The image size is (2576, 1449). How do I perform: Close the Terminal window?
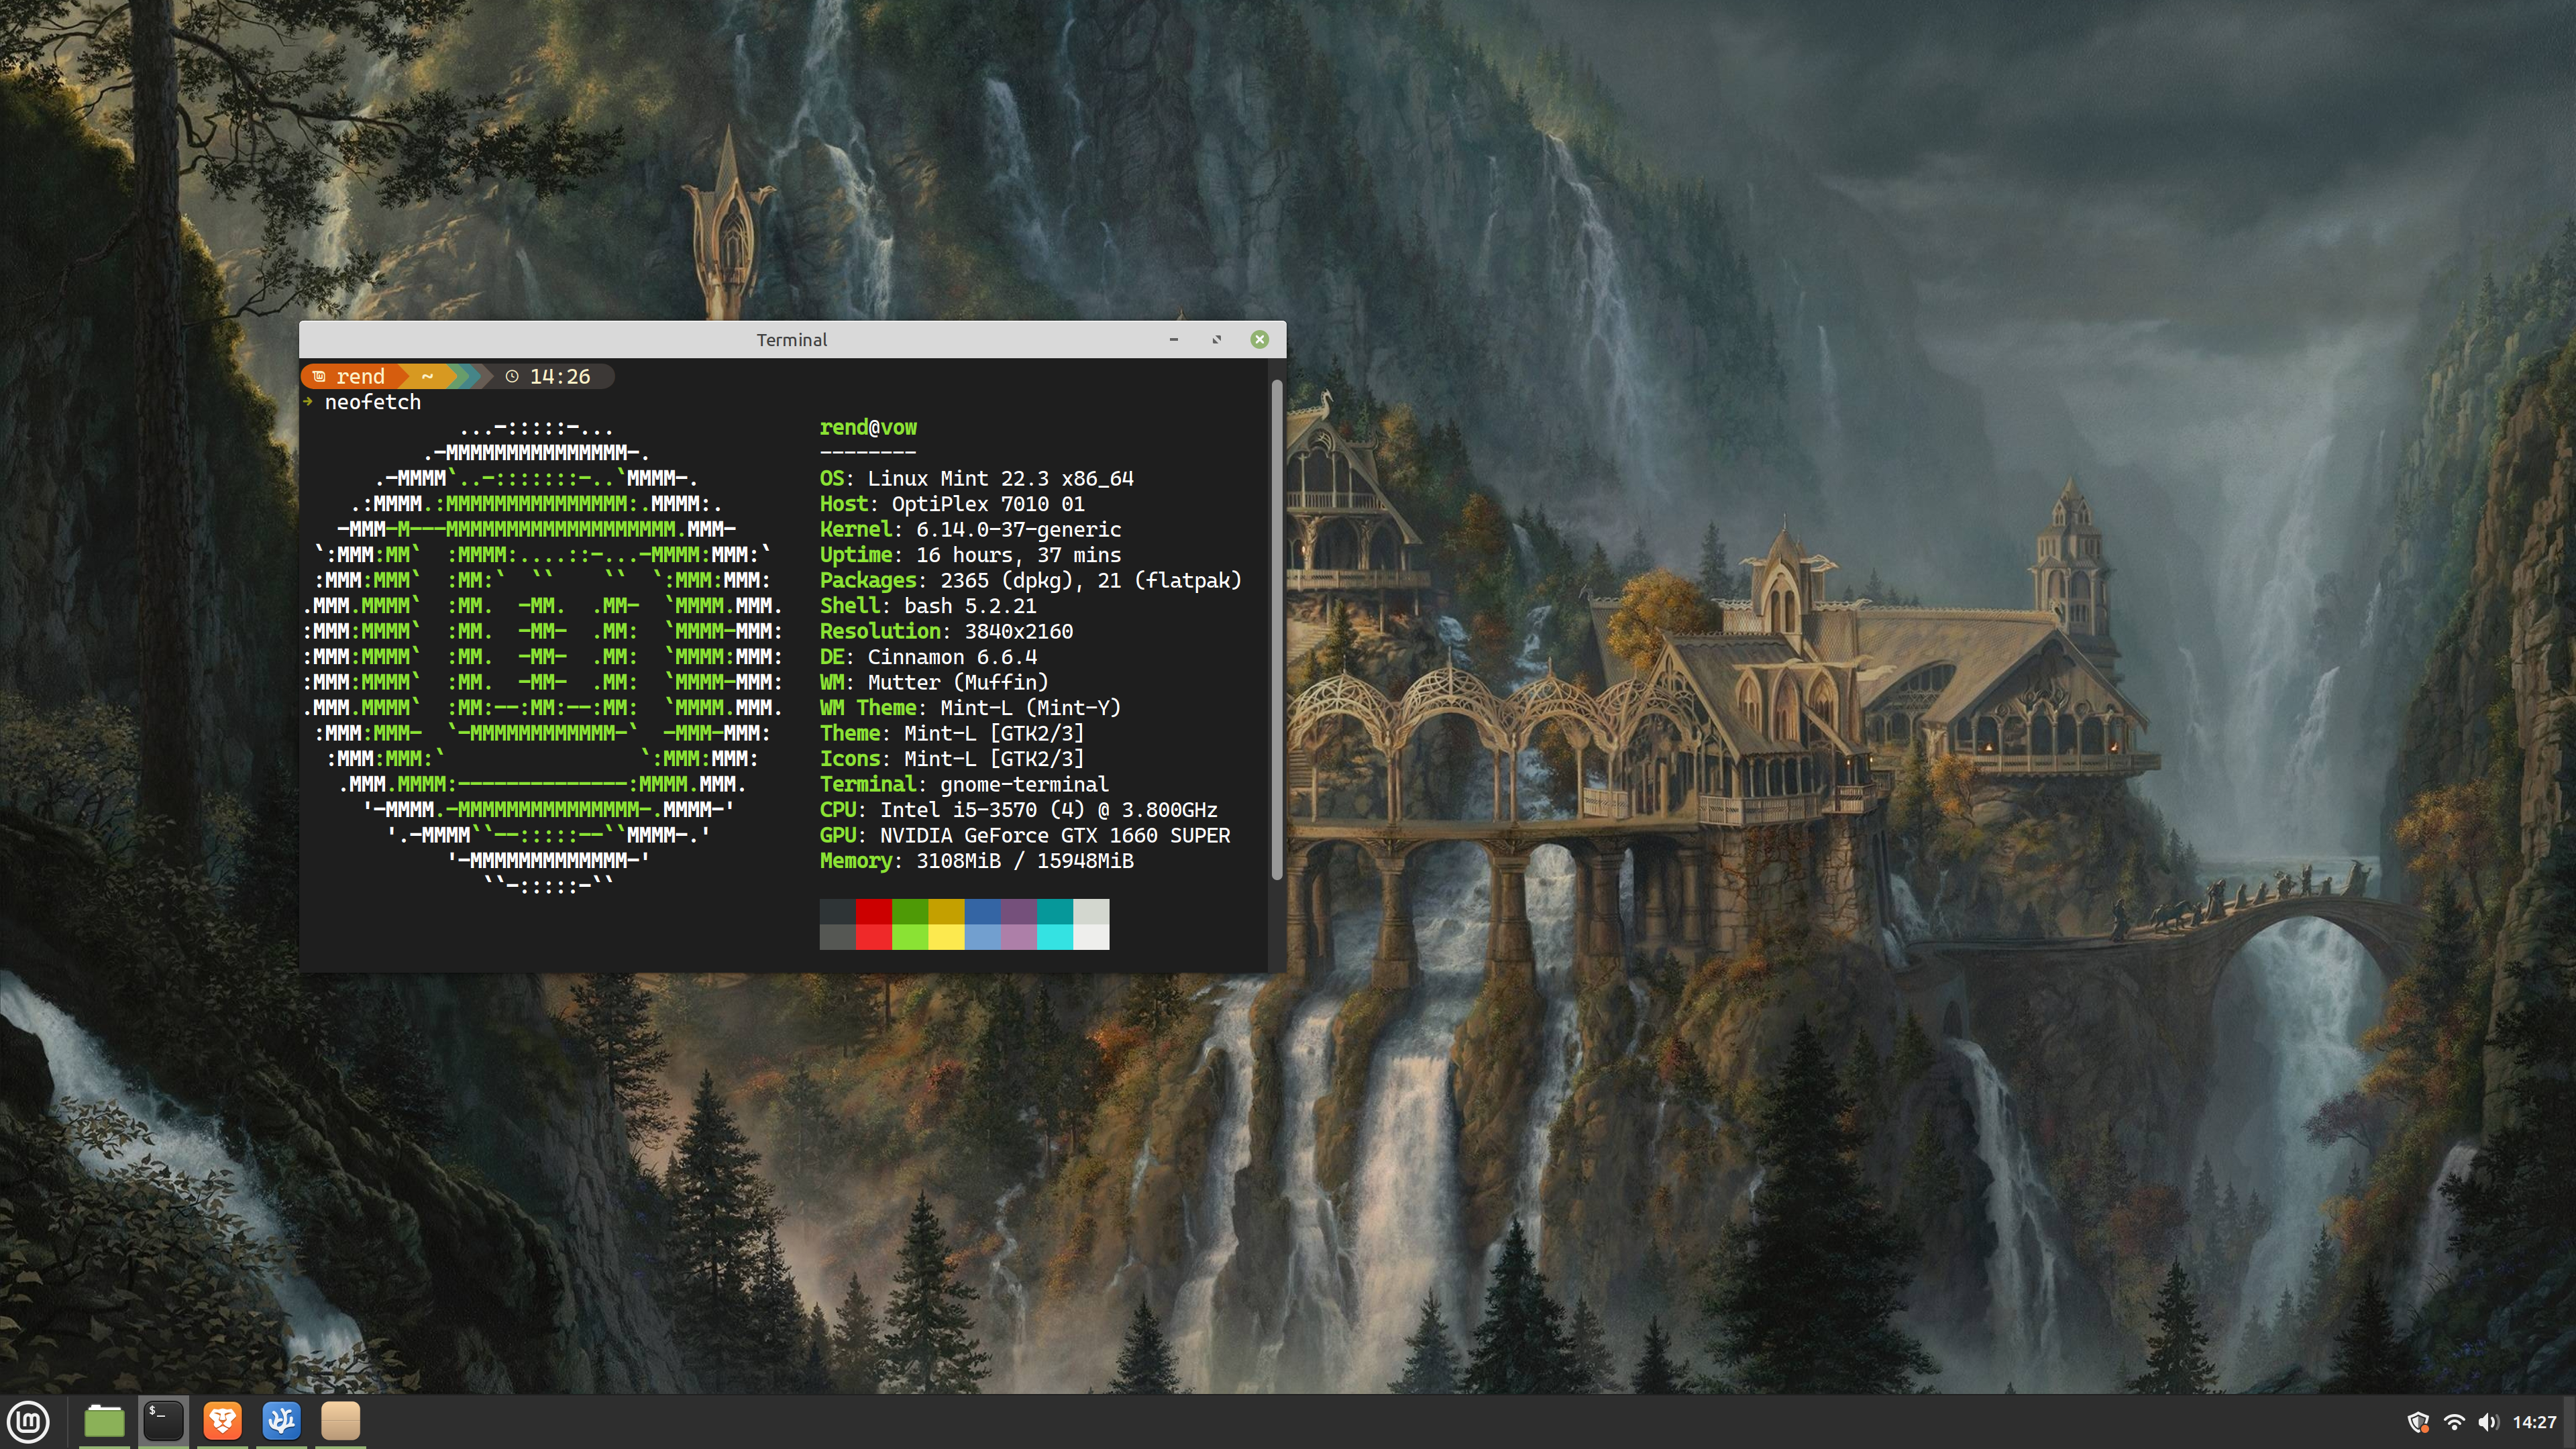pos(1260,340)
